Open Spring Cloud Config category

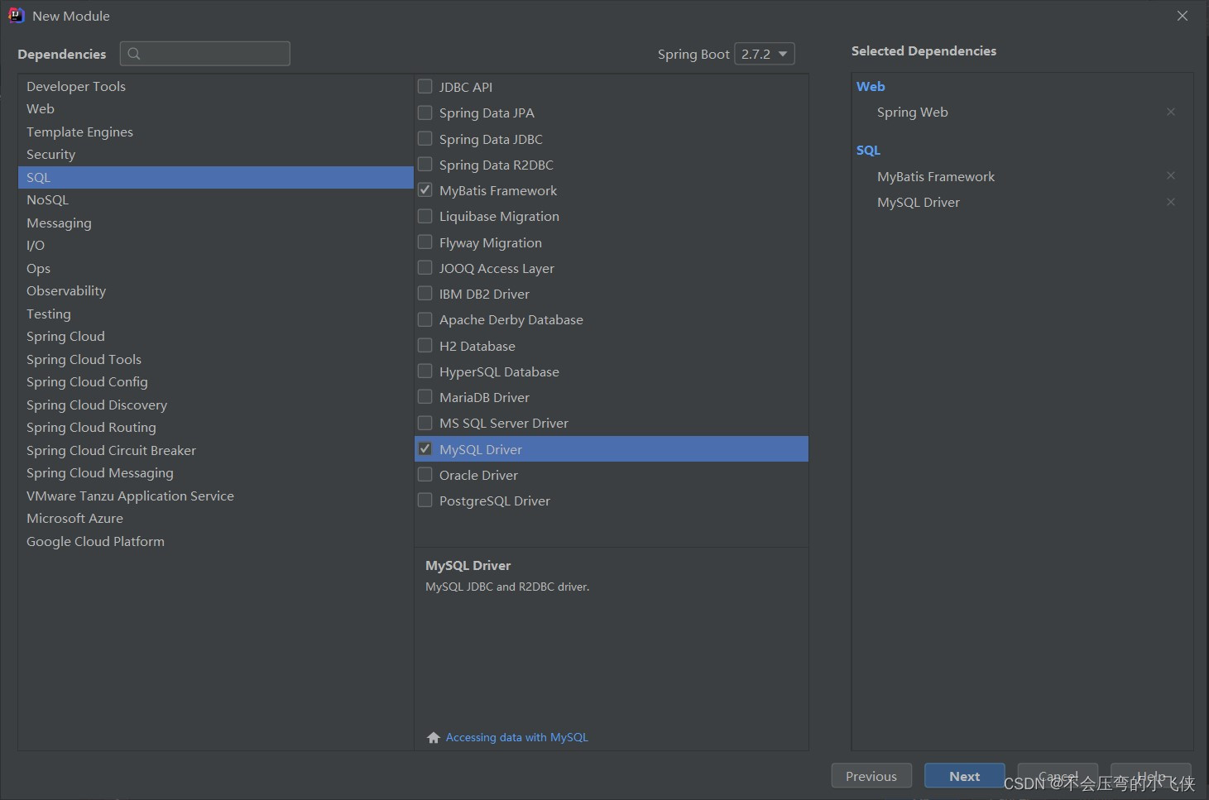[216, 382]
